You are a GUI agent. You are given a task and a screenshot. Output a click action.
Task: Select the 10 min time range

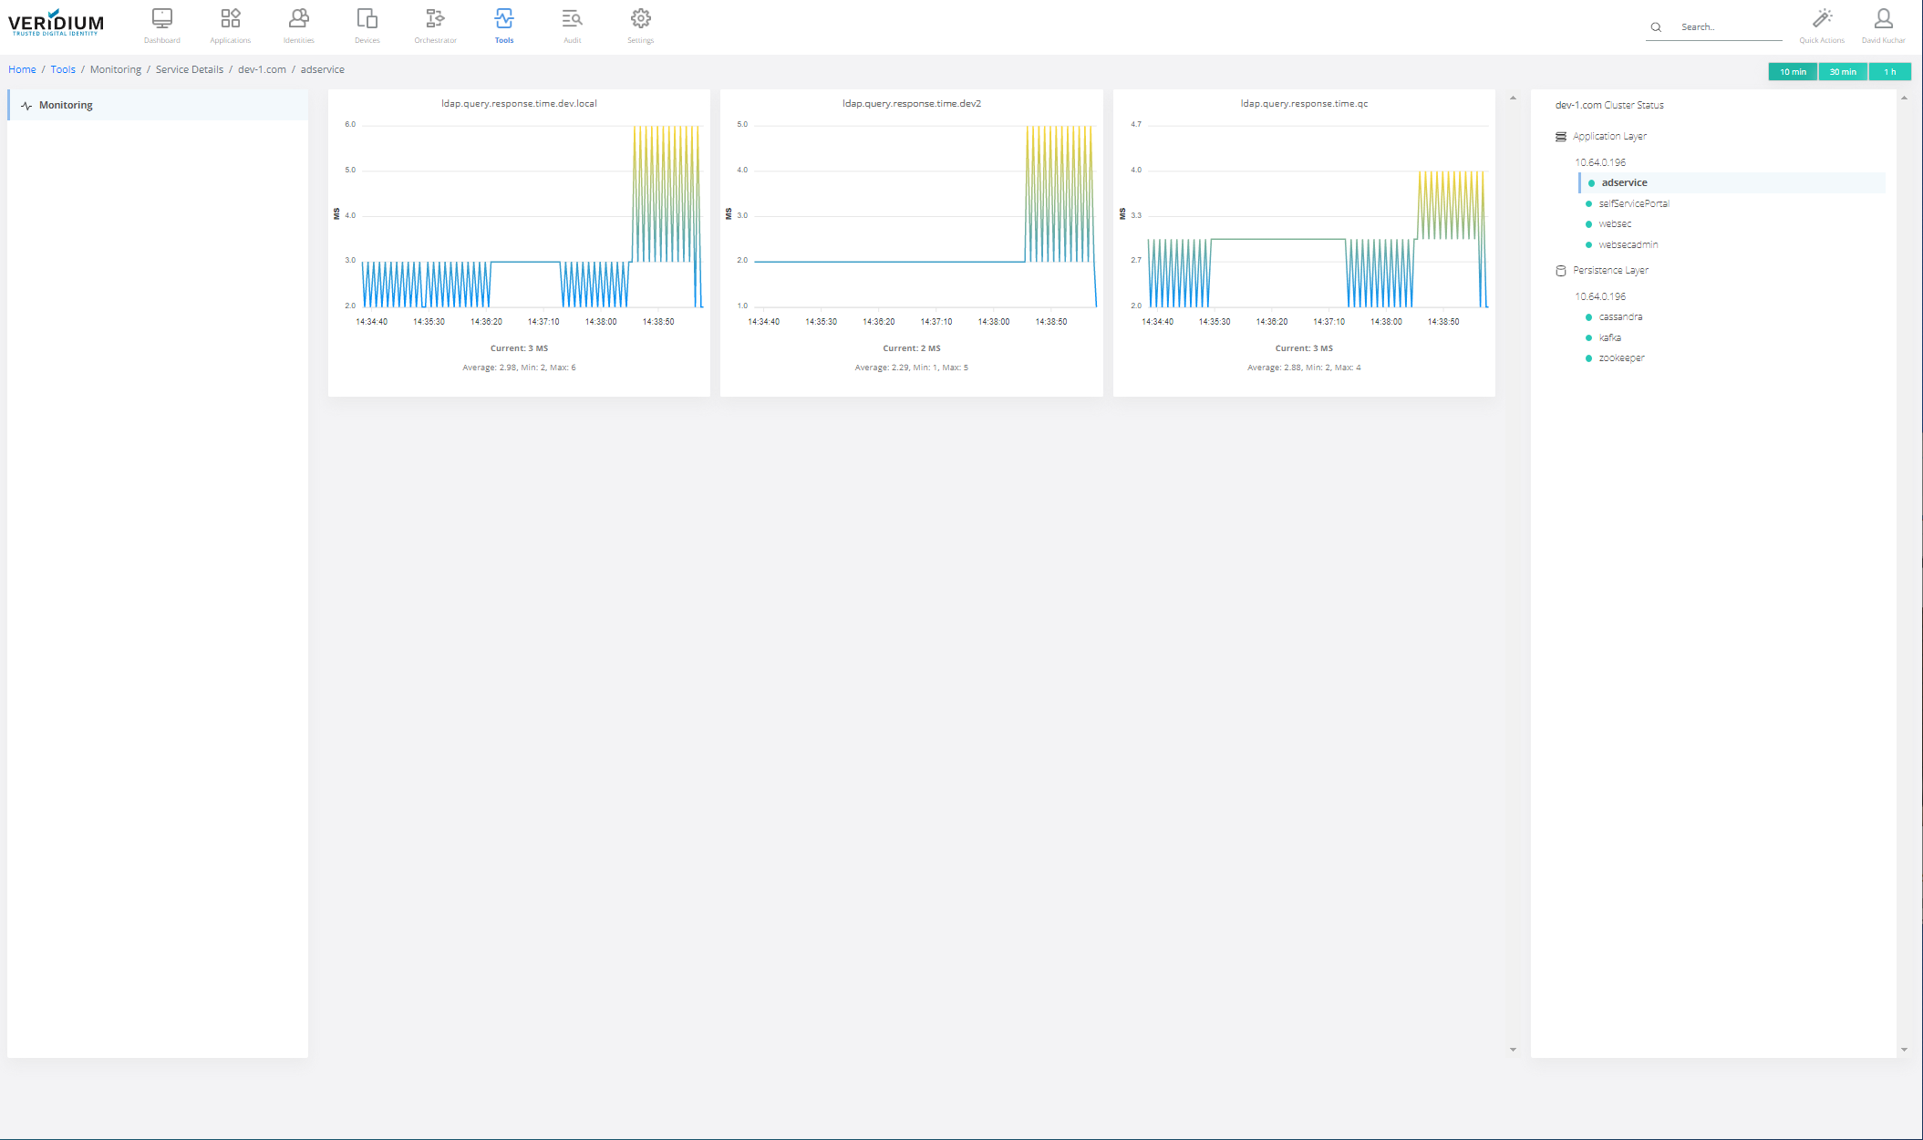pyautogui.click(x=1793, y=72)
